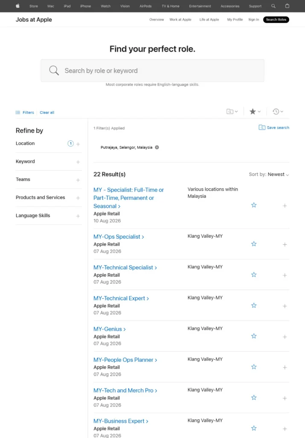305x438 pixels.
Task: Expand the Keyword filter
Action: pos(78,162)
